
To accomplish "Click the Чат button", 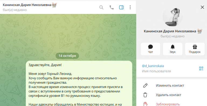I will [x=150, y=49].
